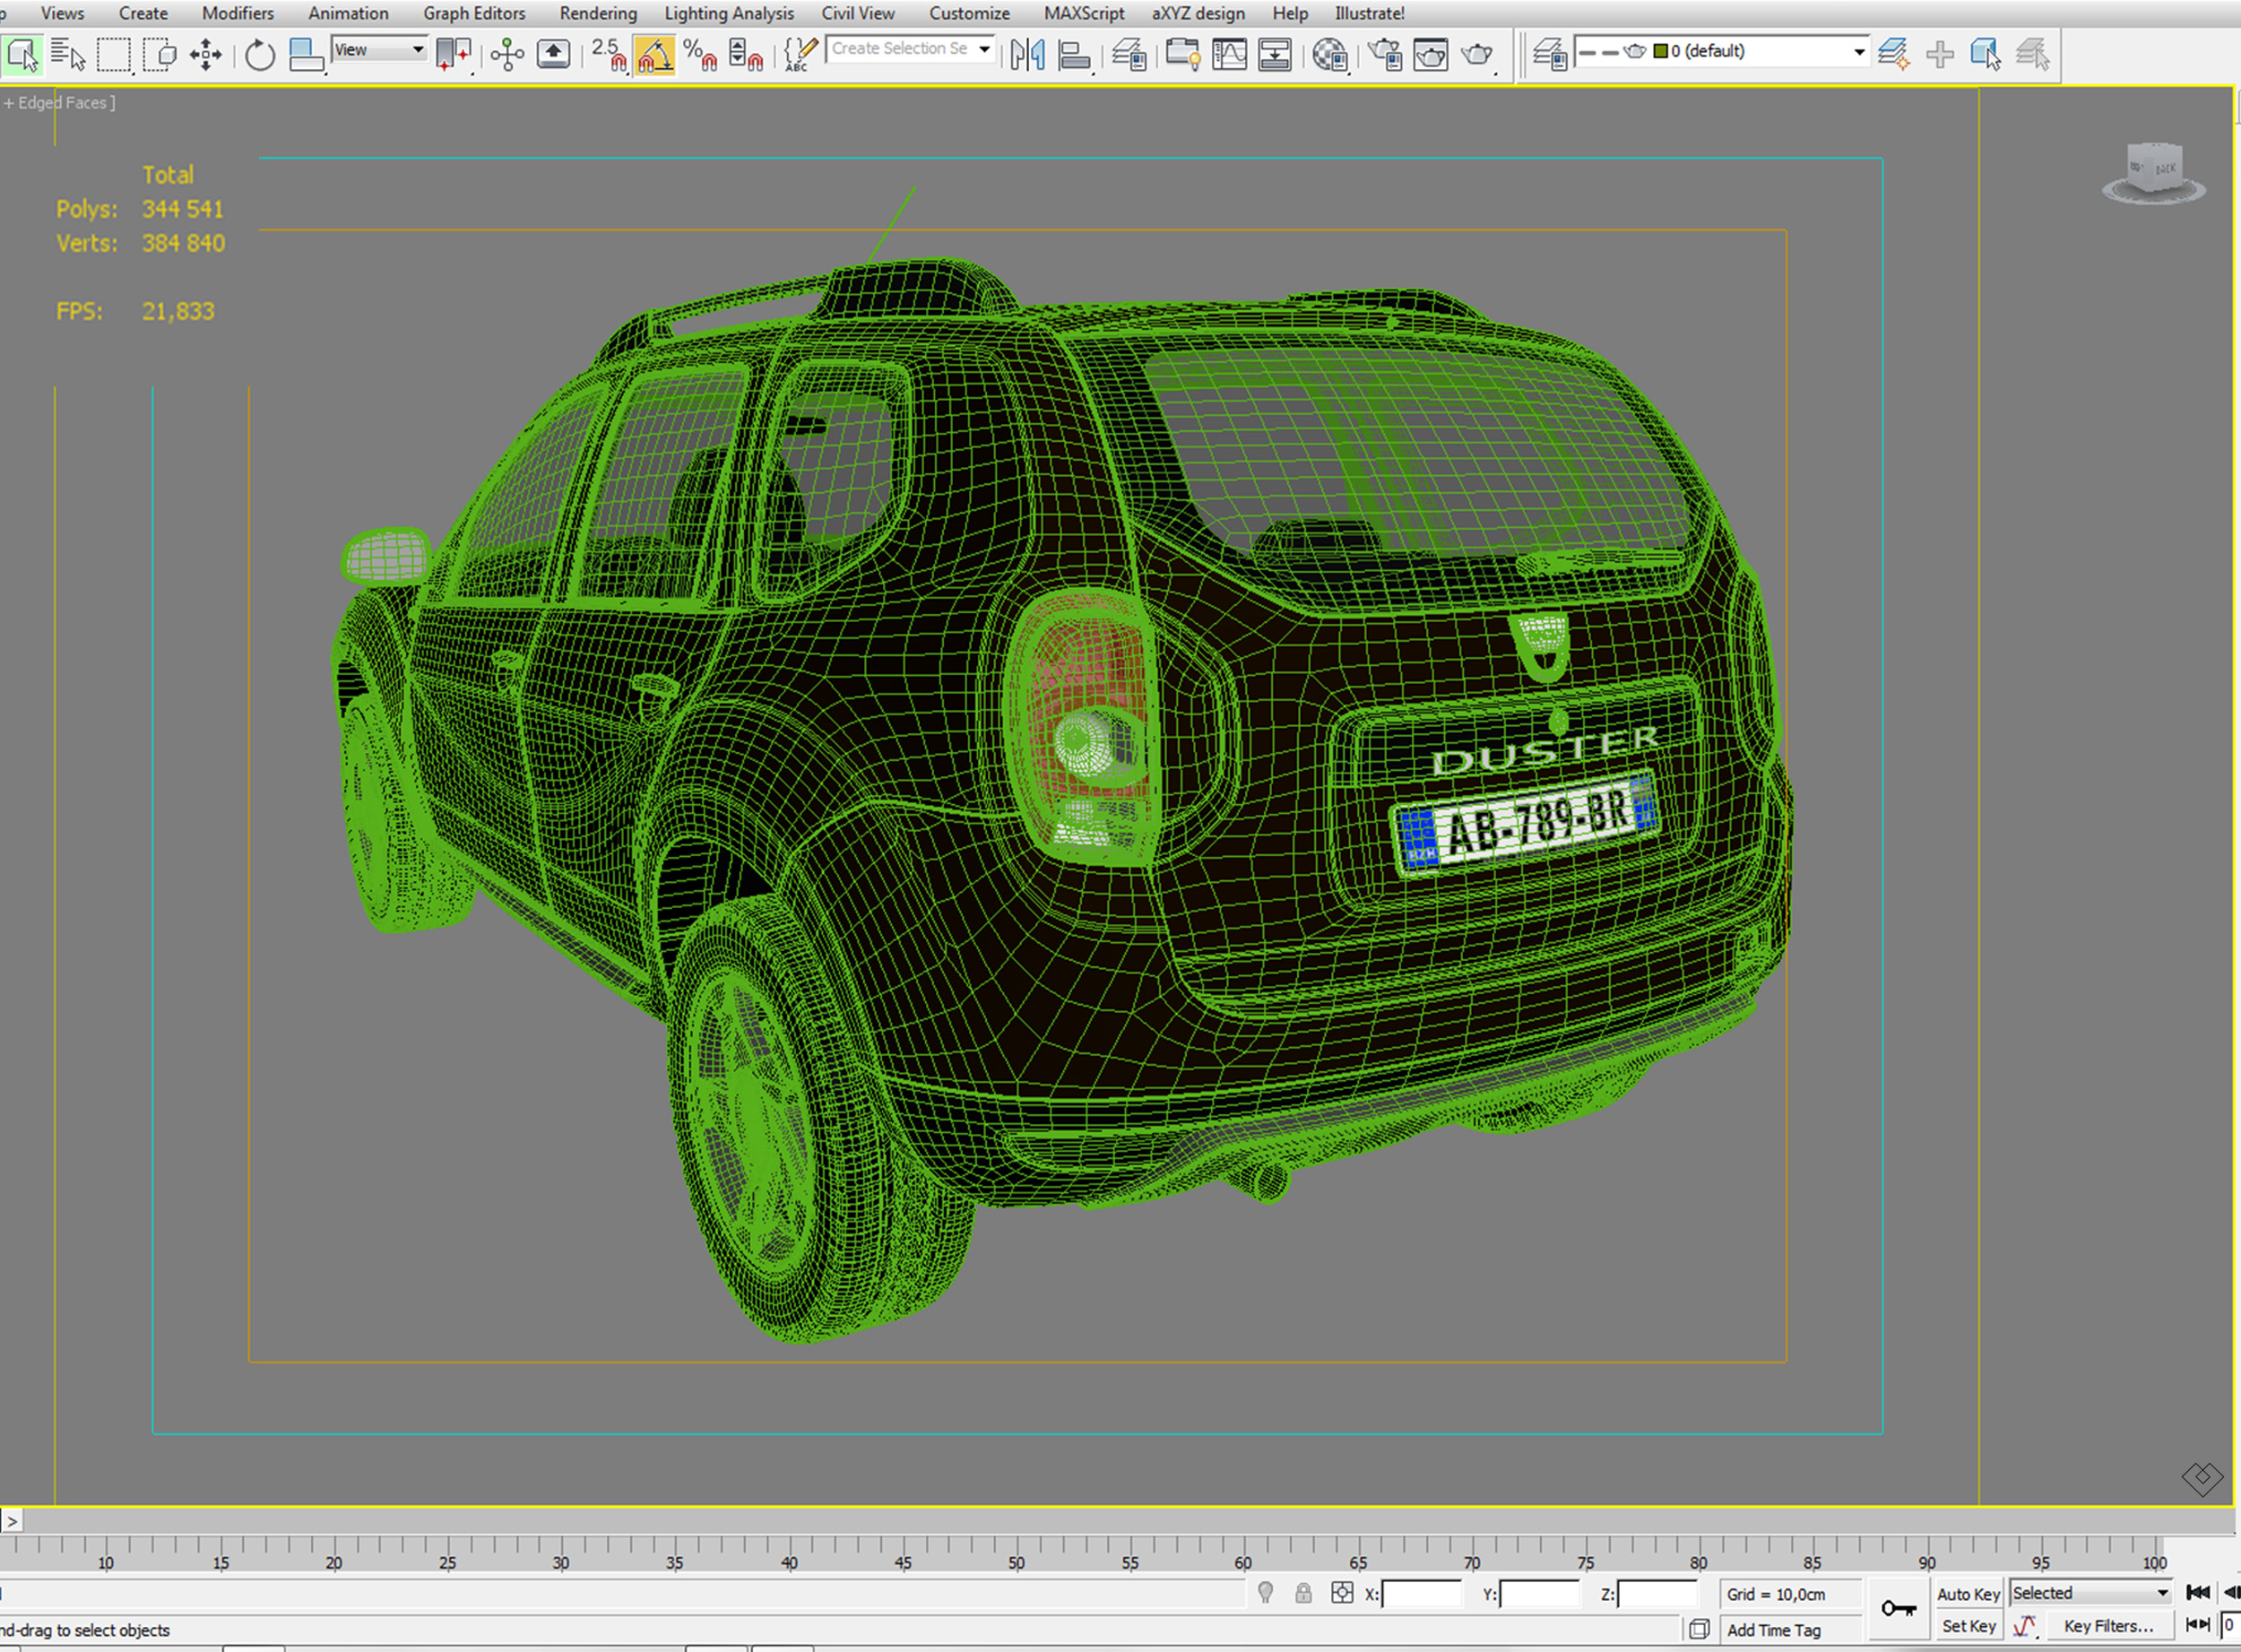Click Render Production teapot icon
2241x1652 pixels.
[x=1477, y=54]
